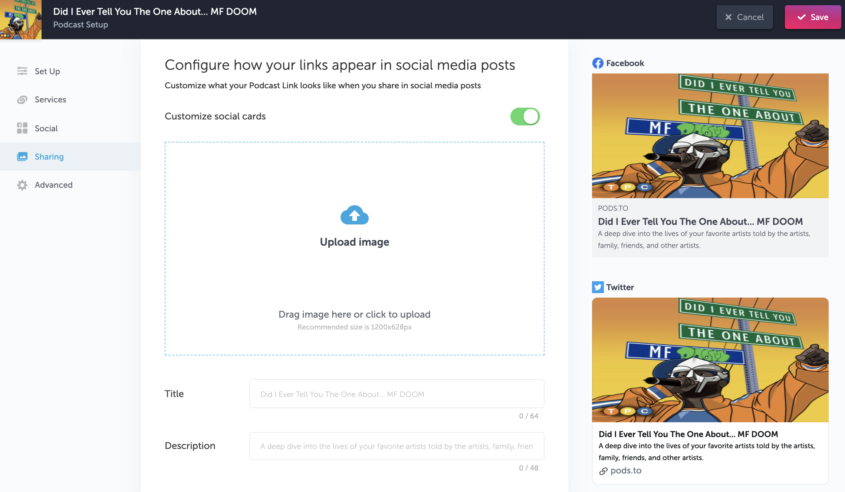The width and height of the screenshot is (845, 492).
Task: Click the Twitter icon in preview panel
Action: click(597, 287)
